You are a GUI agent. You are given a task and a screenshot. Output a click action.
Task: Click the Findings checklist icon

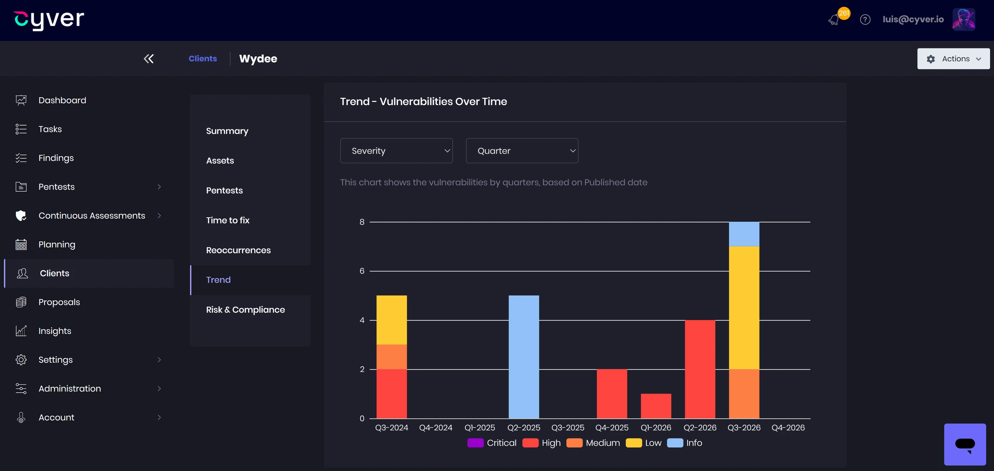(x=21, y=158)
